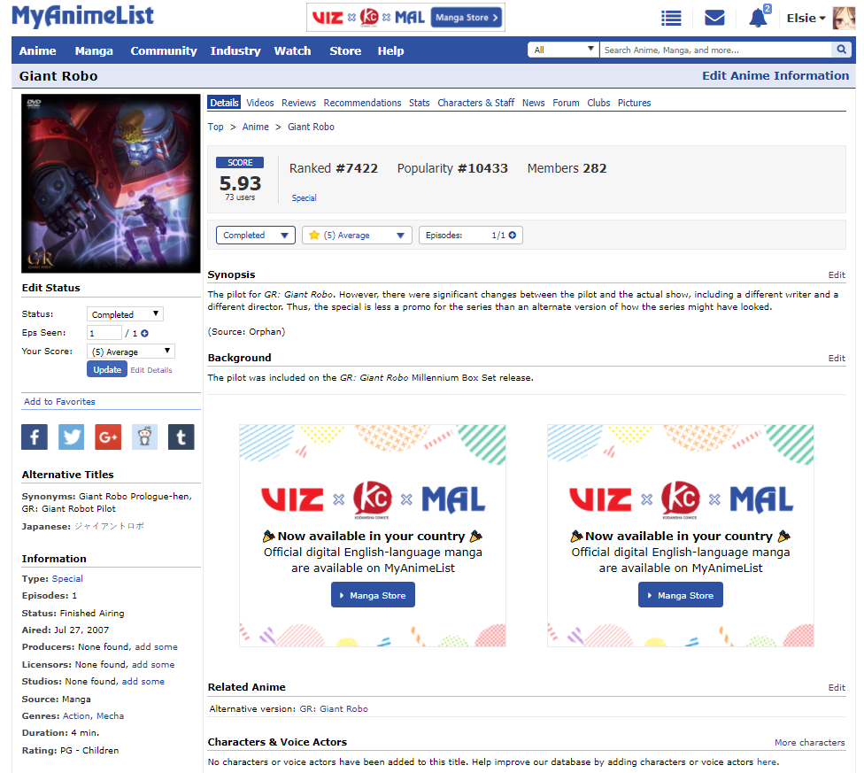The image size is (864, 773).
Task: Open the Manga menu
Action: [94, 50]
